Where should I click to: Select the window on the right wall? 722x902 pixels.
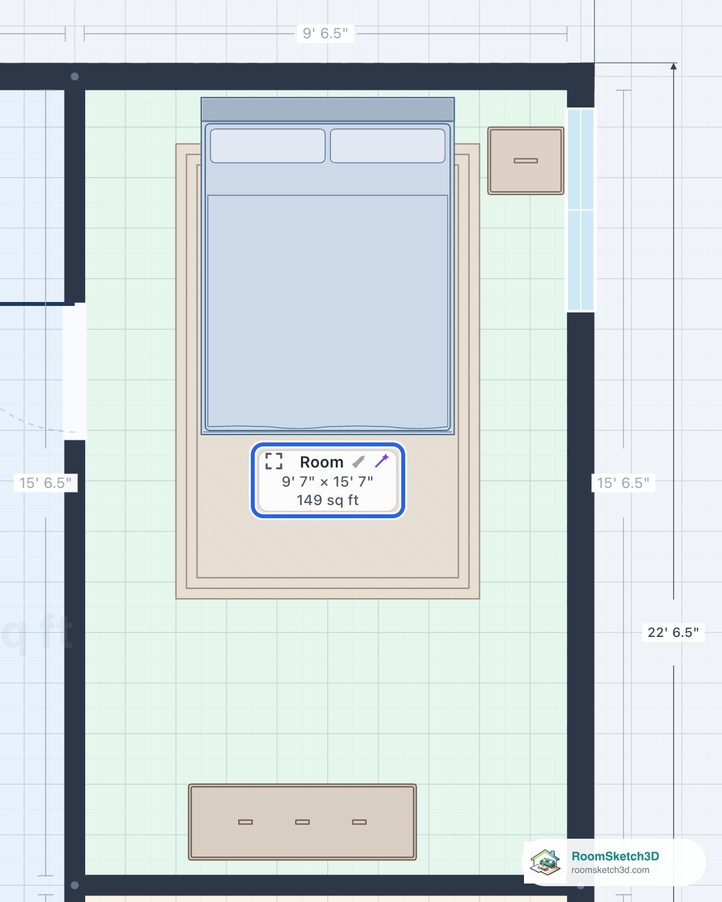581,210
